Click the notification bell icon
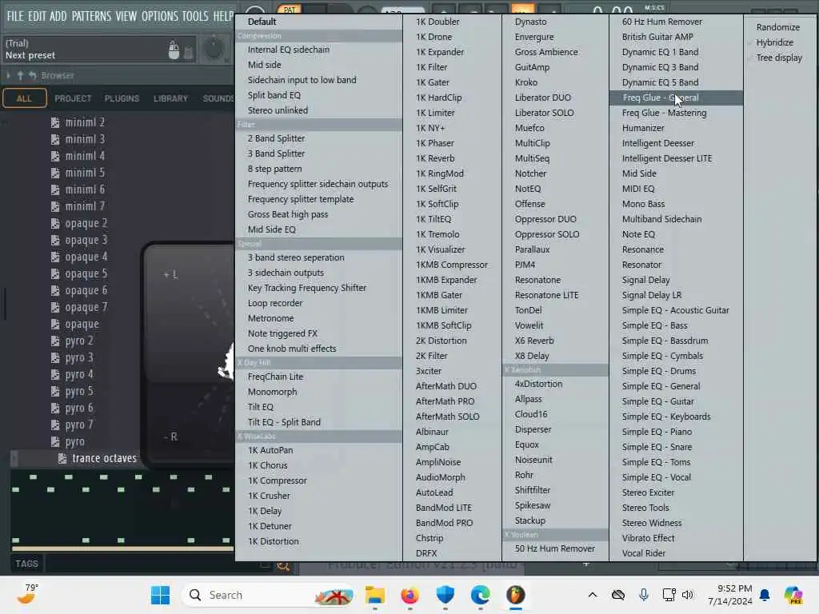 pyautogui.click(x=765, y=595)
